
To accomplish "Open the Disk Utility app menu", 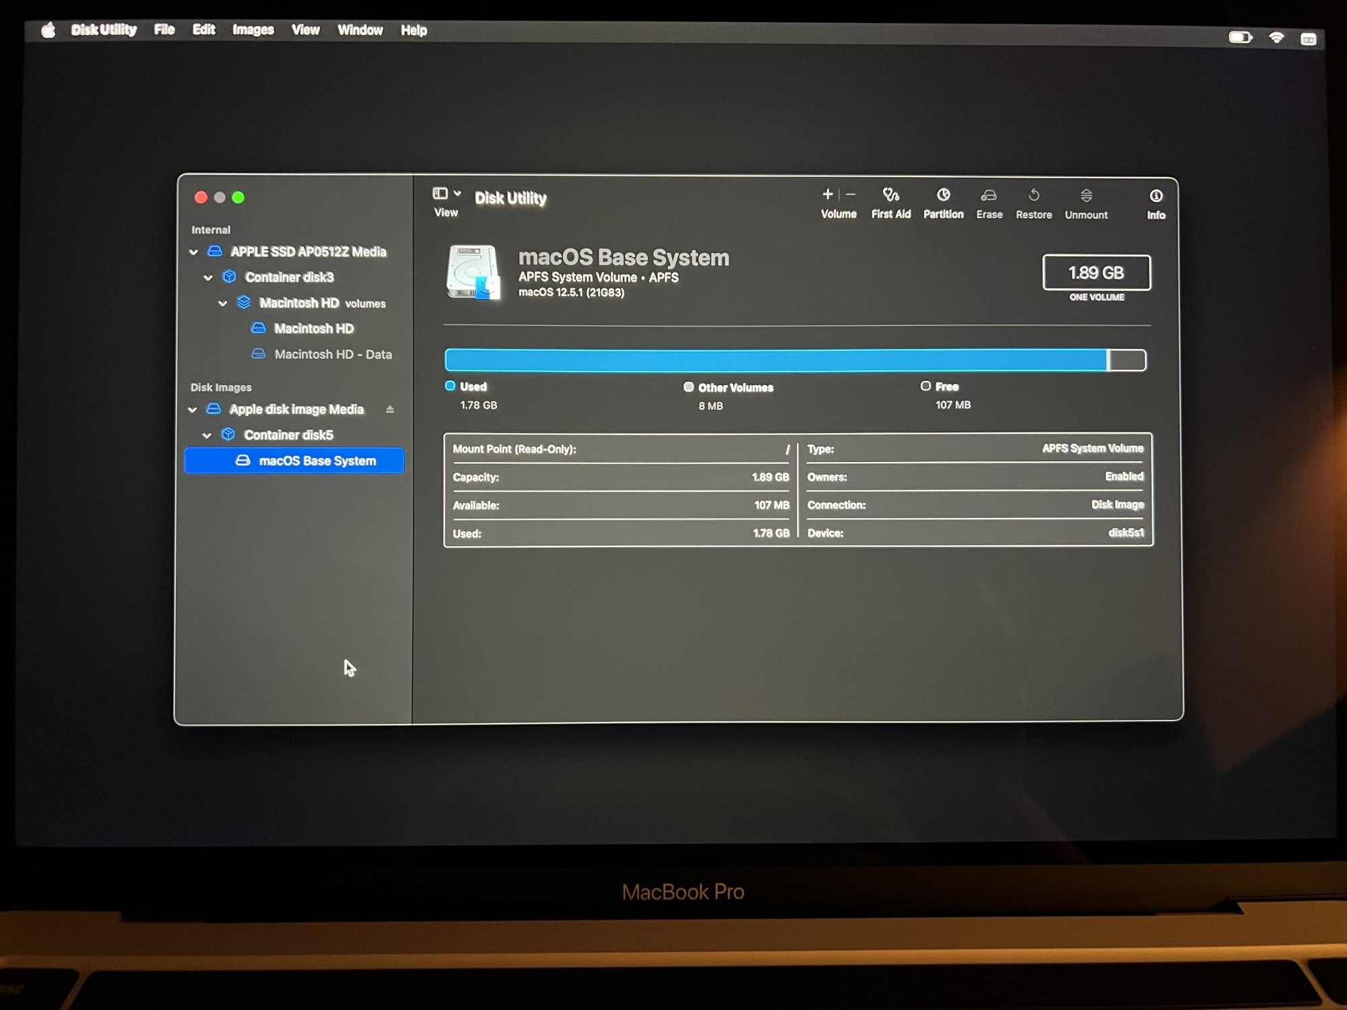I will coord(104,30).
